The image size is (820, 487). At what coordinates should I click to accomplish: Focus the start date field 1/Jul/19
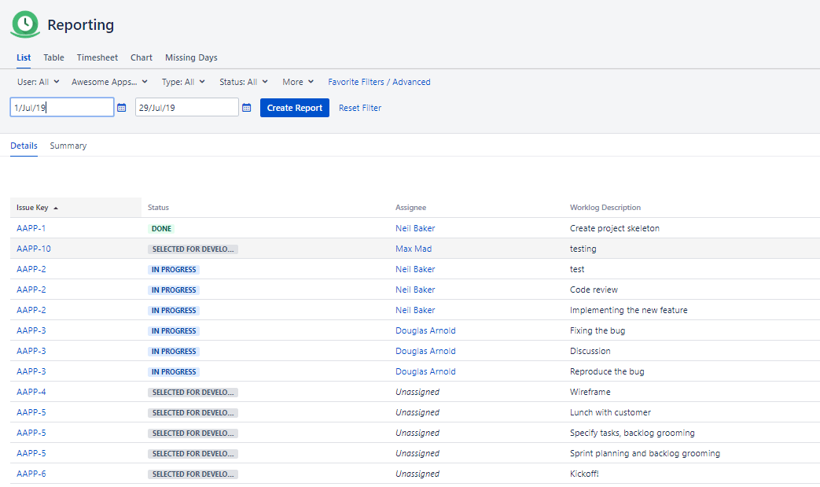click(x=61, y=107)
